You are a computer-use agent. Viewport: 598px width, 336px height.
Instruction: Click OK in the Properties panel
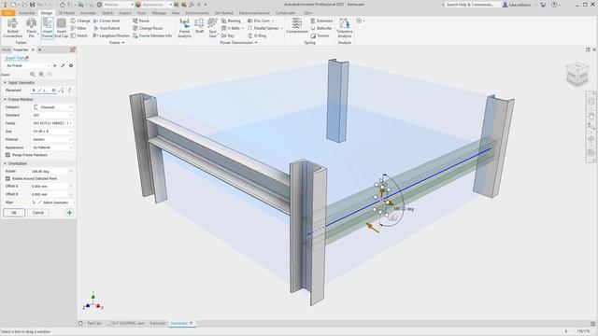tap(14, 213)
